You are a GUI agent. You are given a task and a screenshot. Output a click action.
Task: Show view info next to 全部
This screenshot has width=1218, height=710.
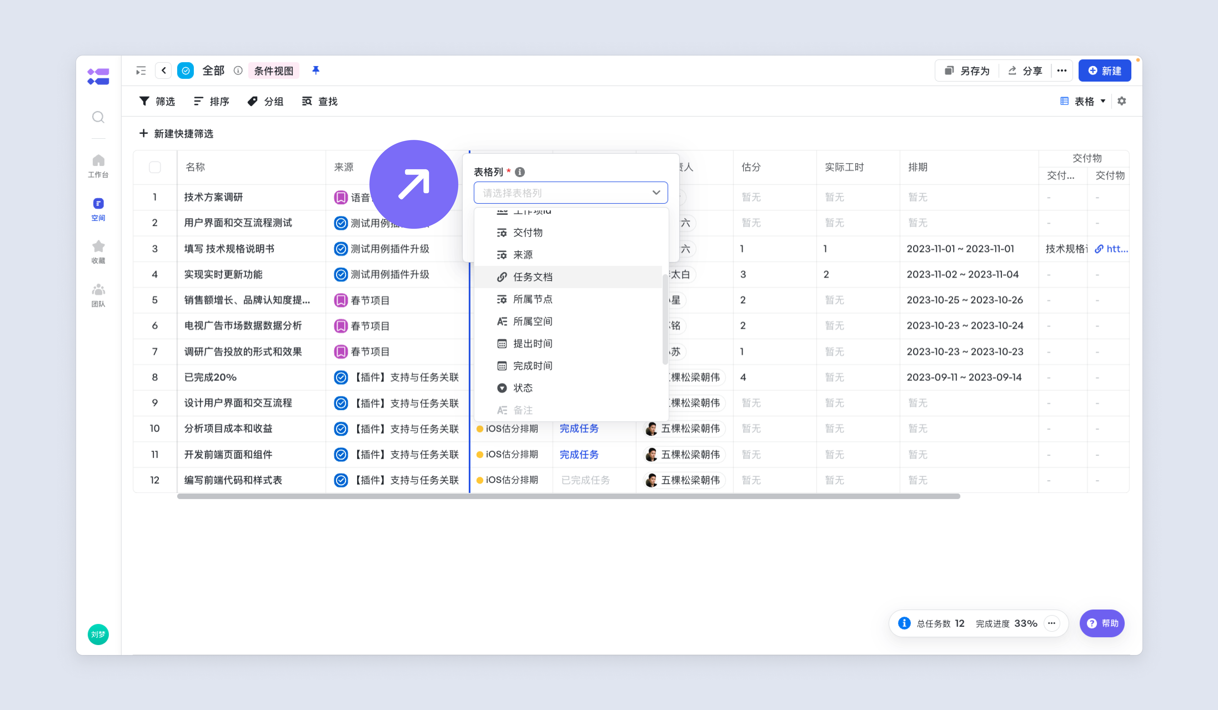(238, 71)
